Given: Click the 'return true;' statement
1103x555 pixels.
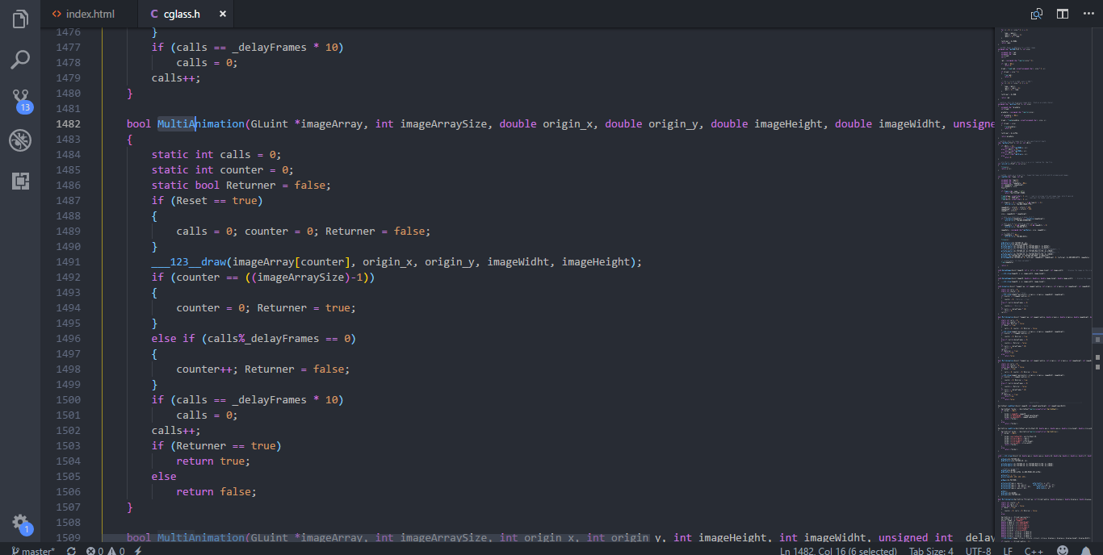Looking at the screenshot, I should [214, 461].
